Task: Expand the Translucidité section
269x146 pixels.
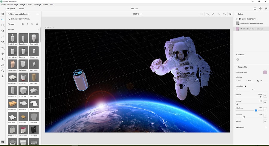Action: 266,127
